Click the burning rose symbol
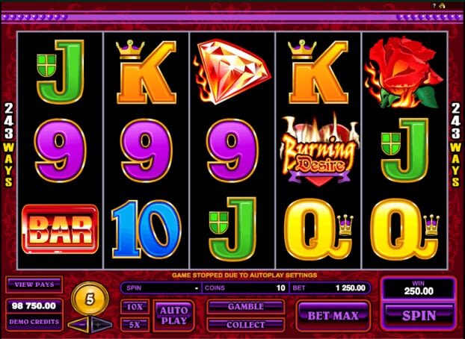This screenshot has width=465, height=339. [404, 73]
